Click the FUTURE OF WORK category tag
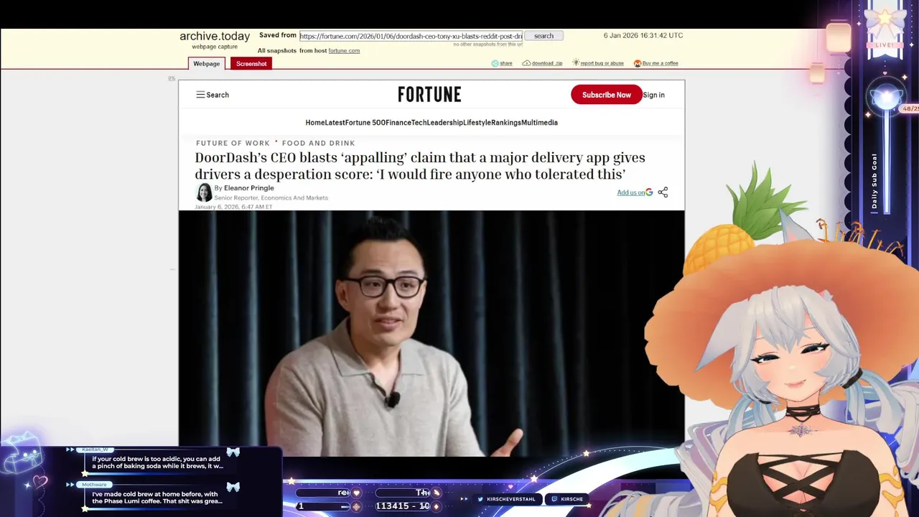919x517 pixels. tap(233, 144)
